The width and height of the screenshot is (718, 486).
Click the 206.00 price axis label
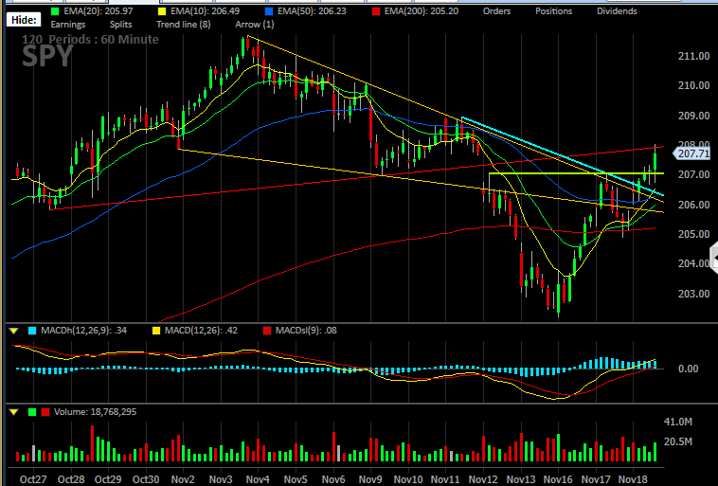tap(693, 205)
